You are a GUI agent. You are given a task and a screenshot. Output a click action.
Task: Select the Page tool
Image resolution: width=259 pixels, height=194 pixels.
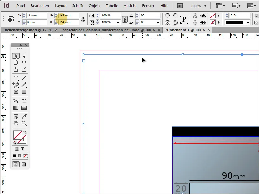coord(16,62)
